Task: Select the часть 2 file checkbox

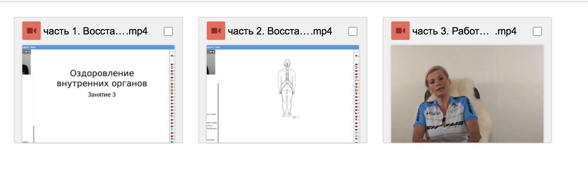Action: click(353, 31)
